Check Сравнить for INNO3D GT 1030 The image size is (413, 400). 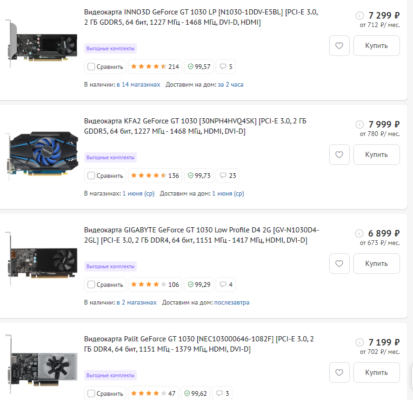[x=91, y=67]
